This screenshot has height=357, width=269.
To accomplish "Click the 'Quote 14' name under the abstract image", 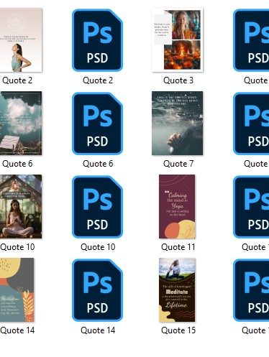I will tap(17, 330).
